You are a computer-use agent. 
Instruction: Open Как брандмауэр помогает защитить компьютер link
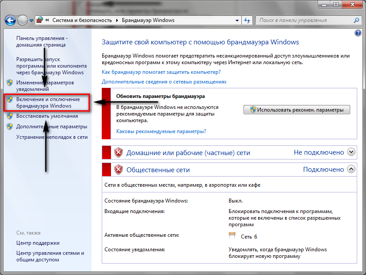tap(161, 72)
